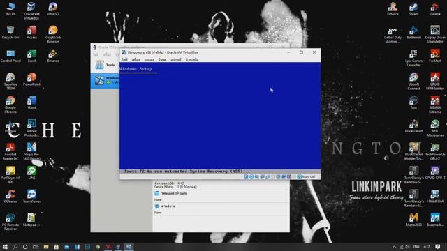Open Task View from taskbar
This screenshot has height=251, width=447.
[x=35, y=246]
